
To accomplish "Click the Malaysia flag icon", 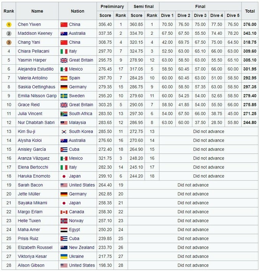I will [x=64, y=123].
